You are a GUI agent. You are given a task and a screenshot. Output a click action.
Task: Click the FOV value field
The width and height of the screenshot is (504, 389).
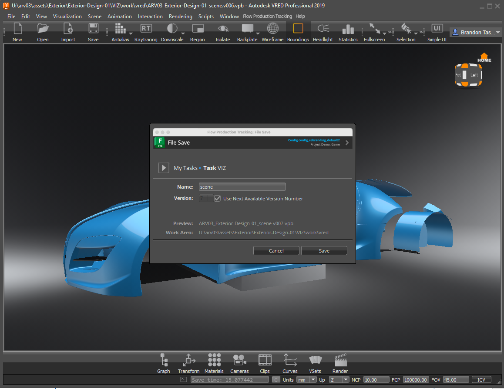coord(456,380)
